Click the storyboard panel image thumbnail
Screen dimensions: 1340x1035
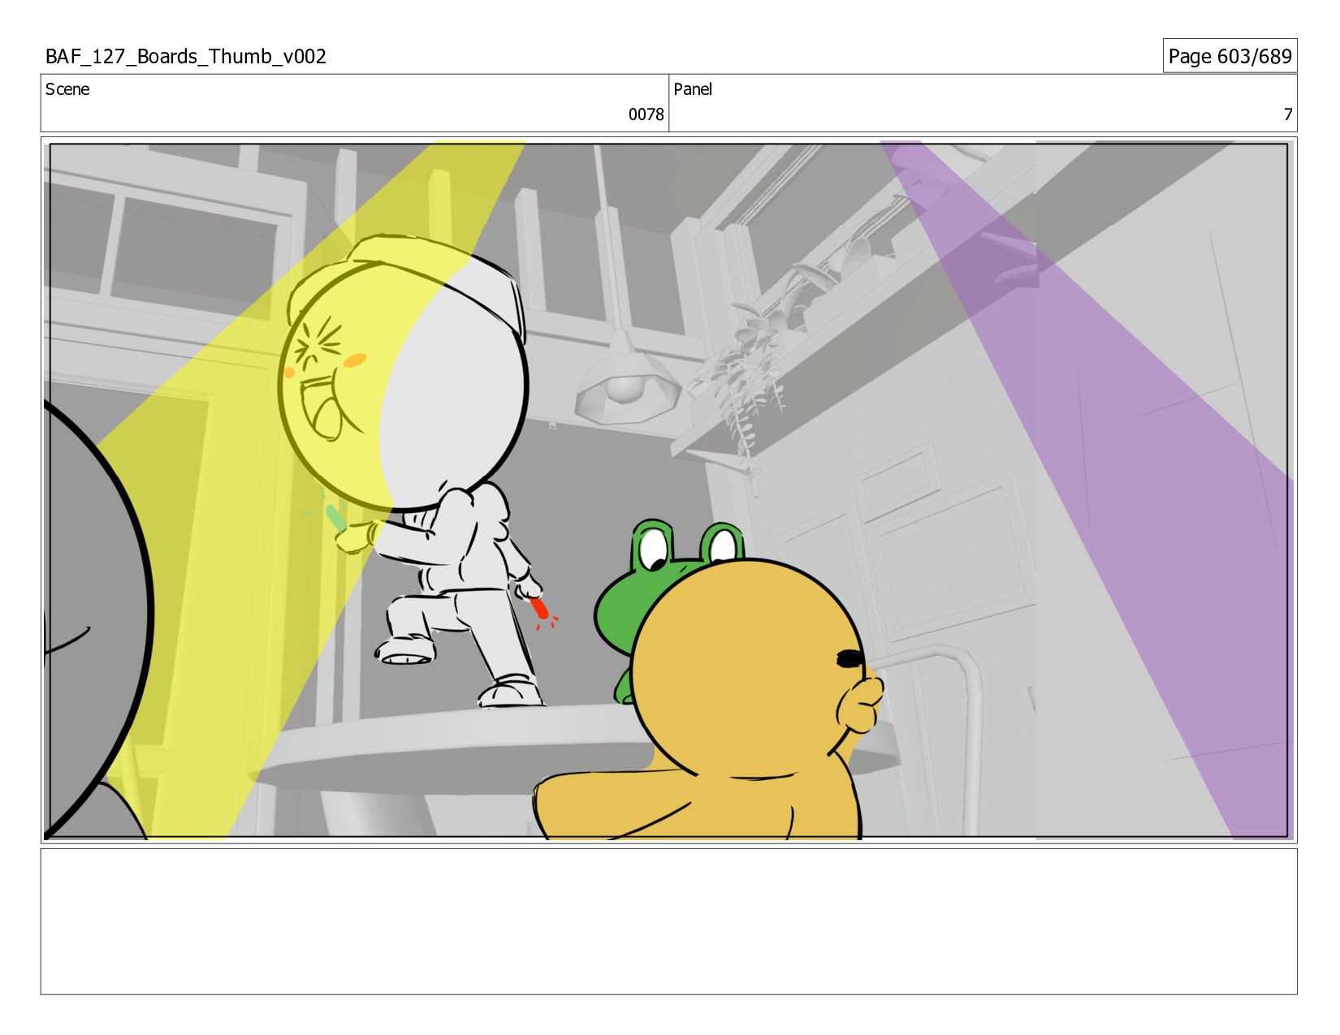[668, 490]
